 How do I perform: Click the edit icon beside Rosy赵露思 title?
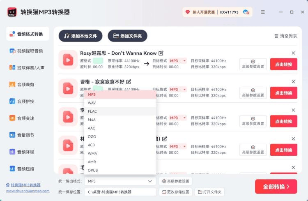[x=161, y=53]
